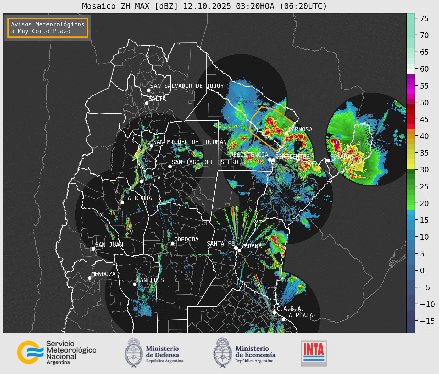Click the Posadas city marker dot
Viewport: 439px width, 374px height.
328,161
